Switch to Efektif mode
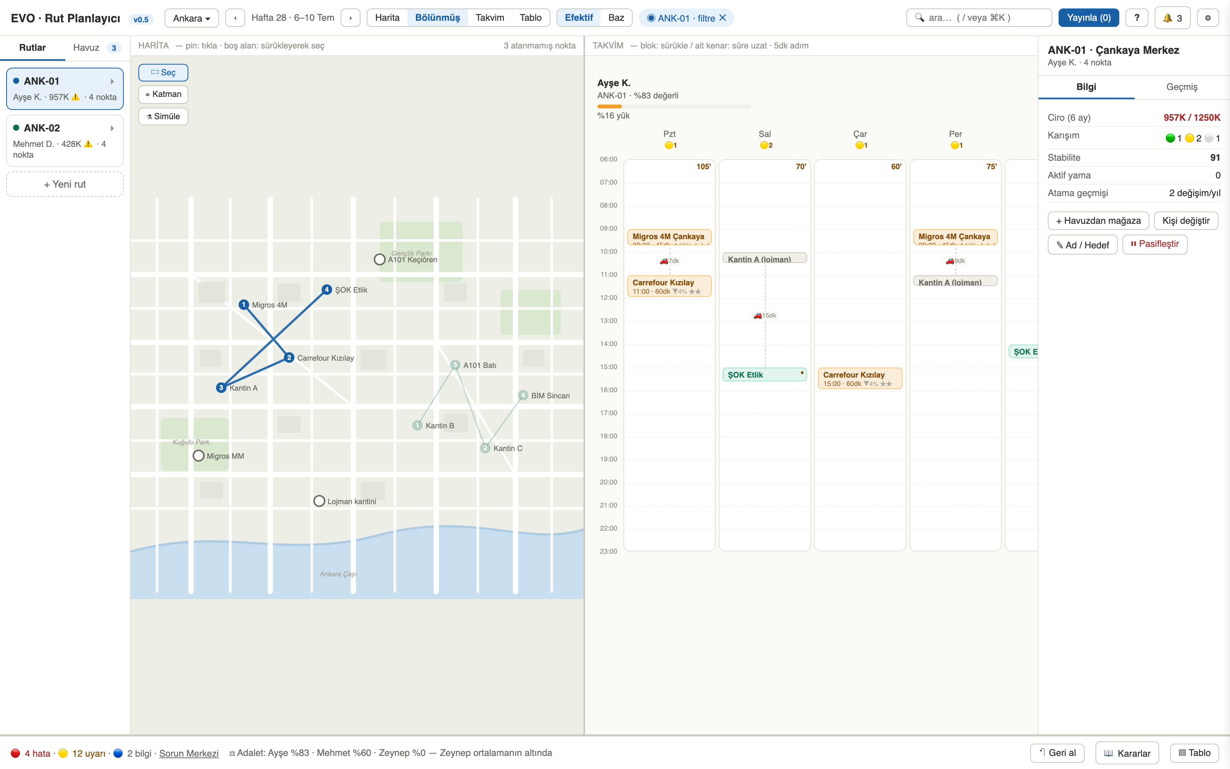1230x769 pixels. [578, 18]
